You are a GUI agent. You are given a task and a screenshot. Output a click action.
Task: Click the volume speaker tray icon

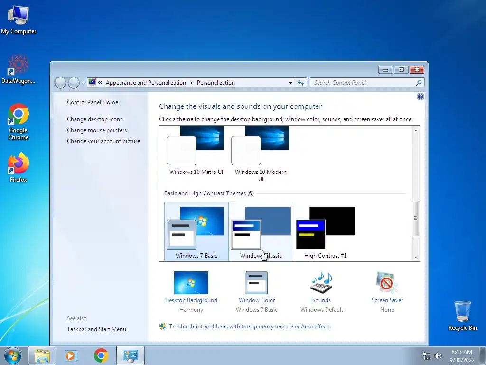438,356
